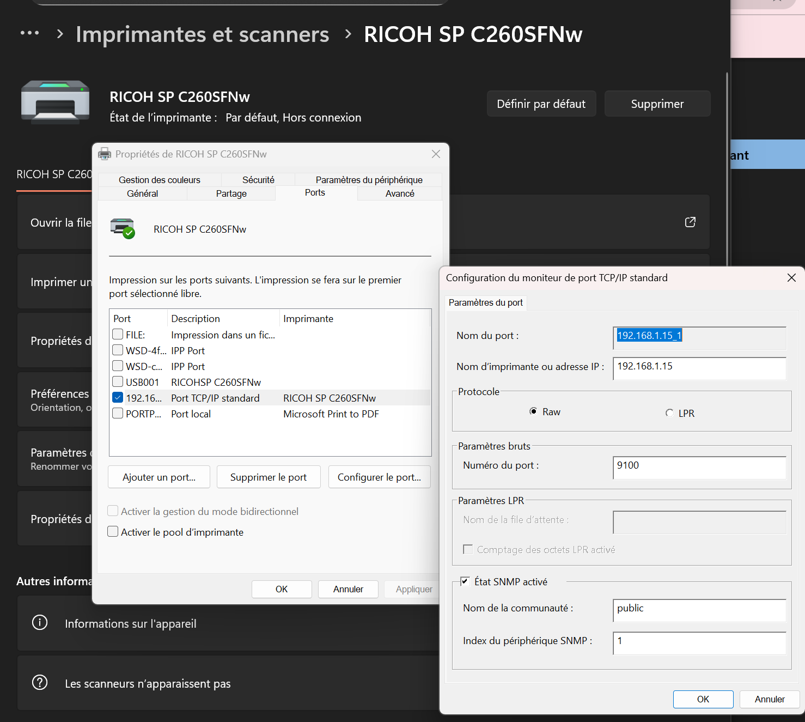The width and height of the screenshot is (805, 722).
Task: Enable "Activer le pool d'imprimante"
Action: pyautogui.click(x=113, y=531)
